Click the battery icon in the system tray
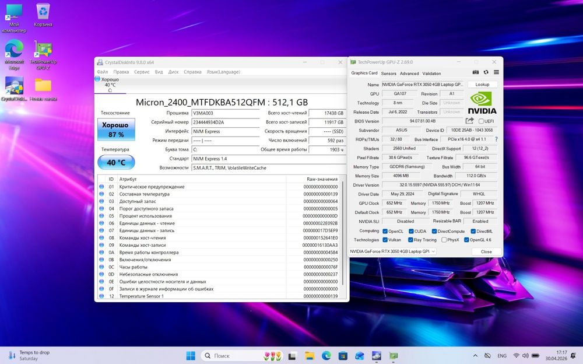Screen dimensions: 583x364 (535, 356)
